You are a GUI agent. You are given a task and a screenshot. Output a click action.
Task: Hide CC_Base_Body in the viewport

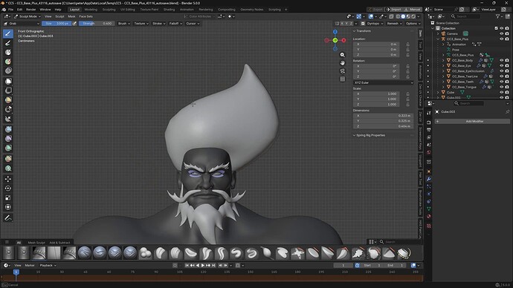coord(501,60)
